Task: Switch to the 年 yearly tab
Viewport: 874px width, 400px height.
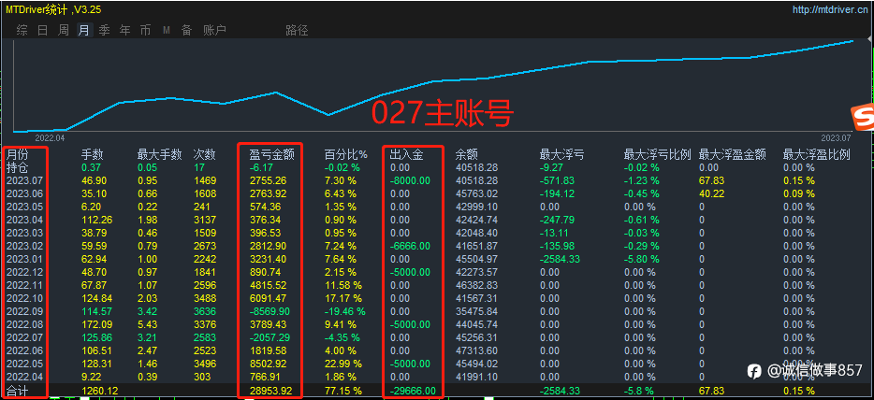Action: tap(124, 30)
